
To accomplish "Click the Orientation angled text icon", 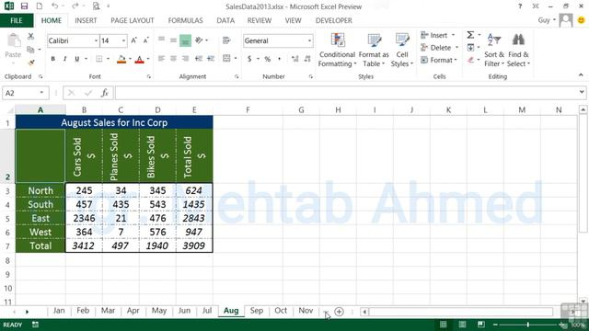I will [199, 40].
